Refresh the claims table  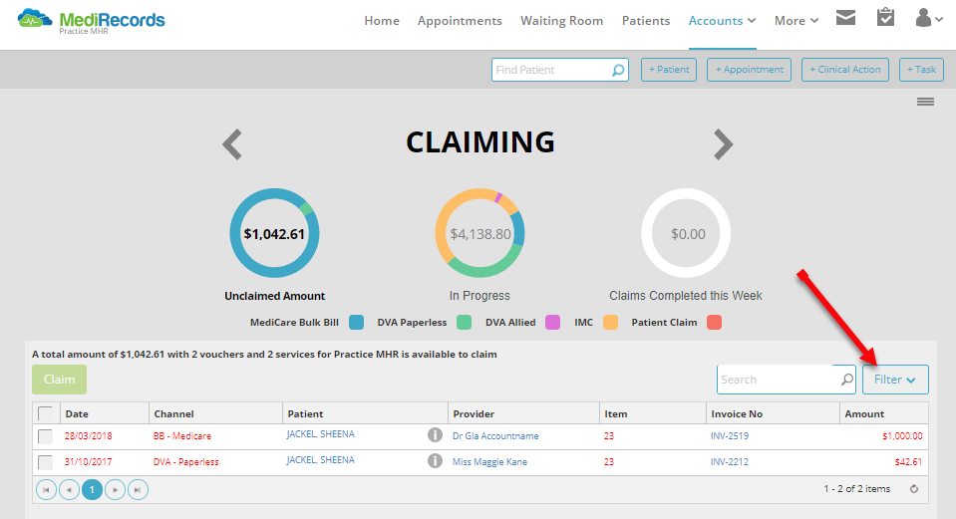tap(913, 489)
